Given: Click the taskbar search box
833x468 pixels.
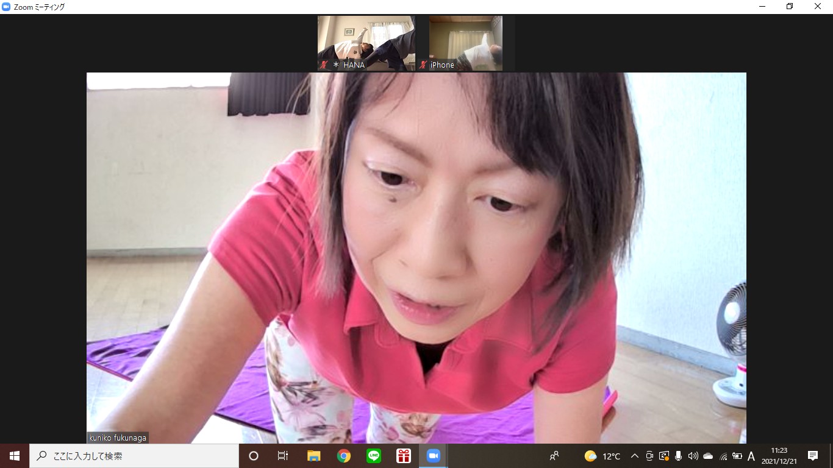Looking at the screenshot, I should (134, 456).
